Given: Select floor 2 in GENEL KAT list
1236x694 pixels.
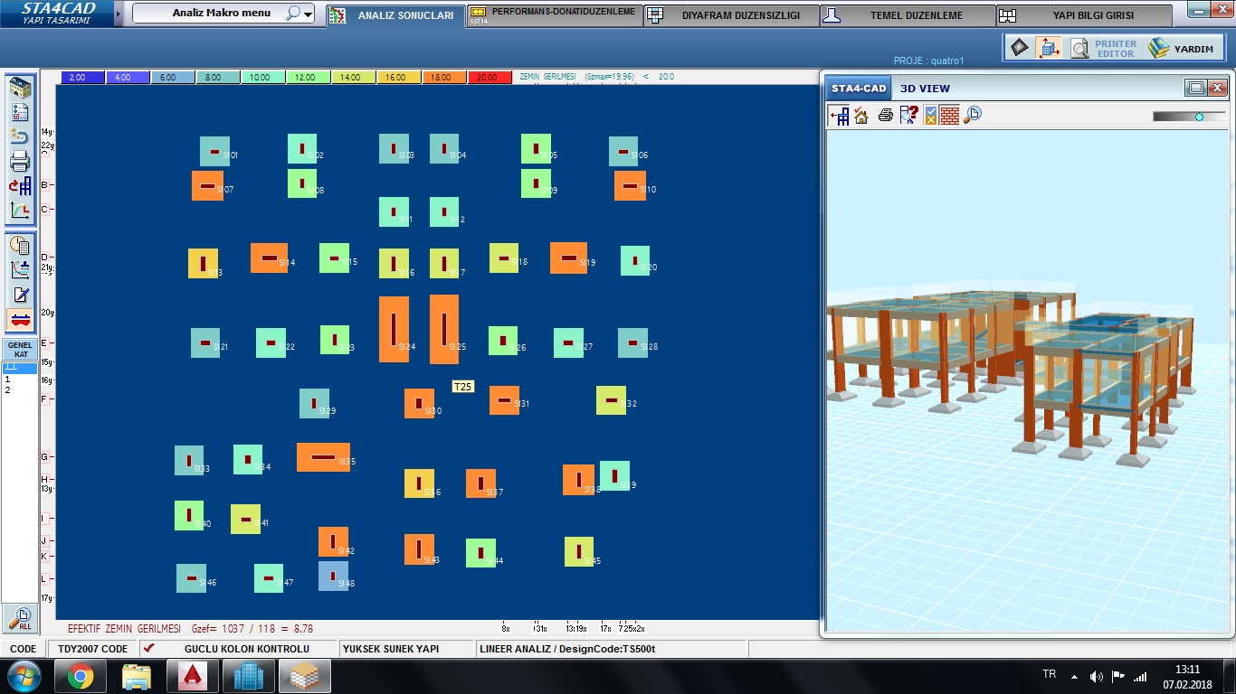Looking at the screenshot, I should coord(8,390).
